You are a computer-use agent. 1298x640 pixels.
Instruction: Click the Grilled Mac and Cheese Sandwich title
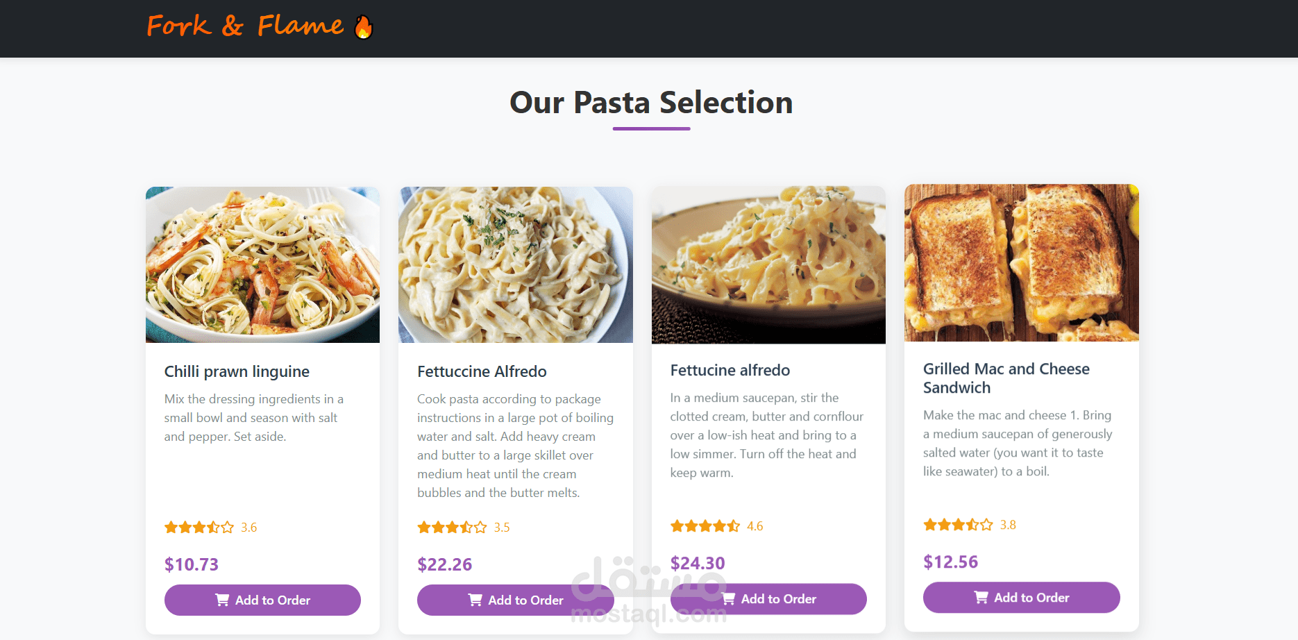[1006, 378]
